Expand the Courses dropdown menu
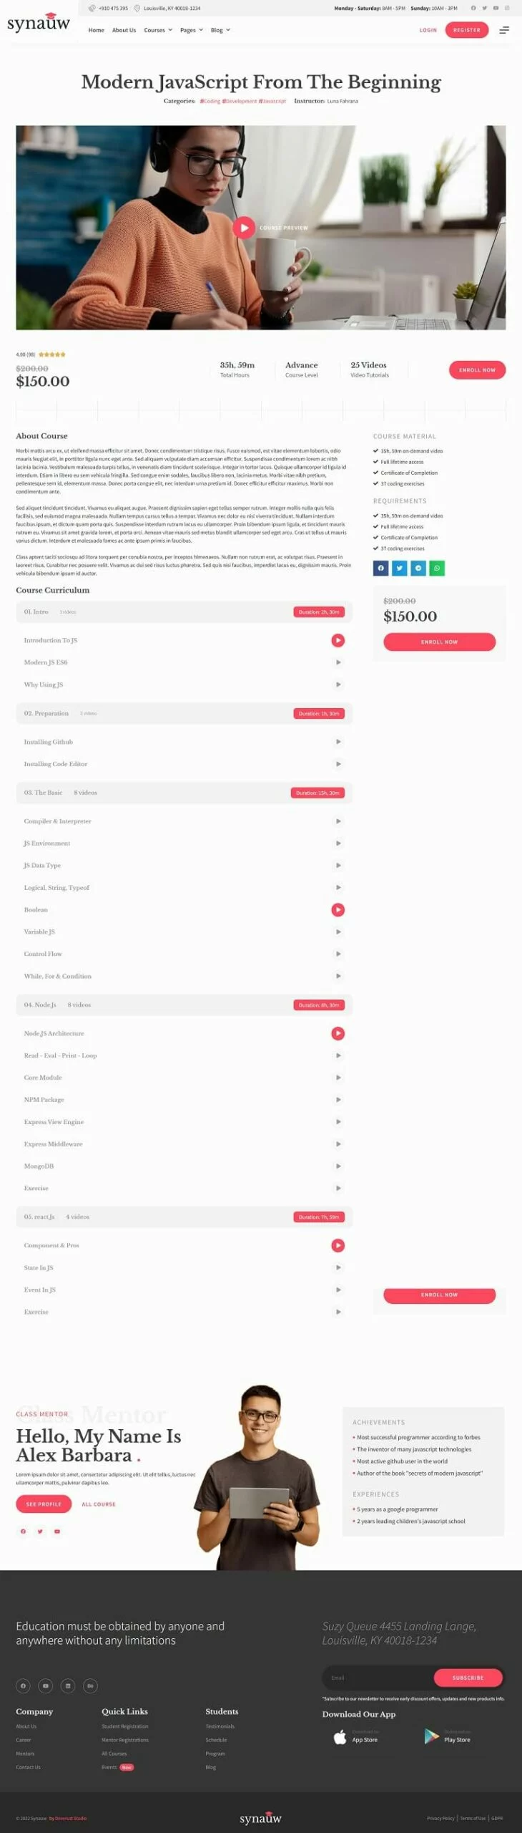The image size is (522, 1833). coord(158,30)
